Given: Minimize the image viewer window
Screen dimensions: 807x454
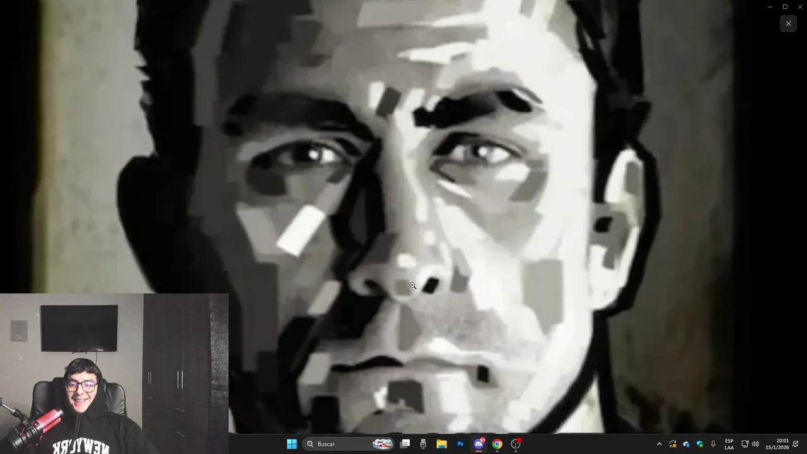Looking at the screenshot, I should pos(770,7).
